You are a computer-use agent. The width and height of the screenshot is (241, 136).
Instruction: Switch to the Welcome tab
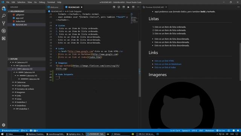click(54, 7)
